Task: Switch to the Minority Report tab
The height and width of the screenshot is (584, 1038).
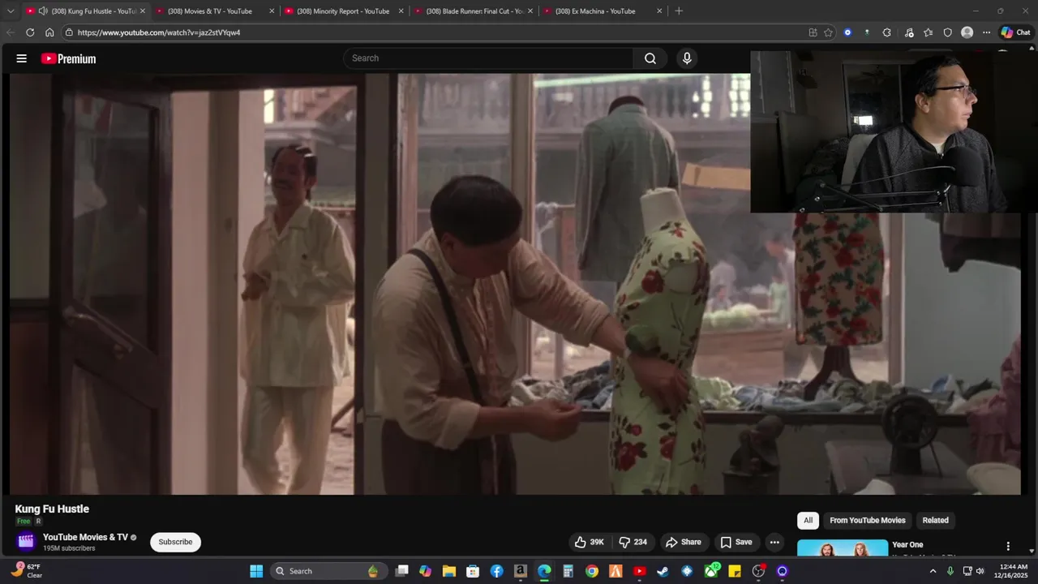Action: (342, 11)
